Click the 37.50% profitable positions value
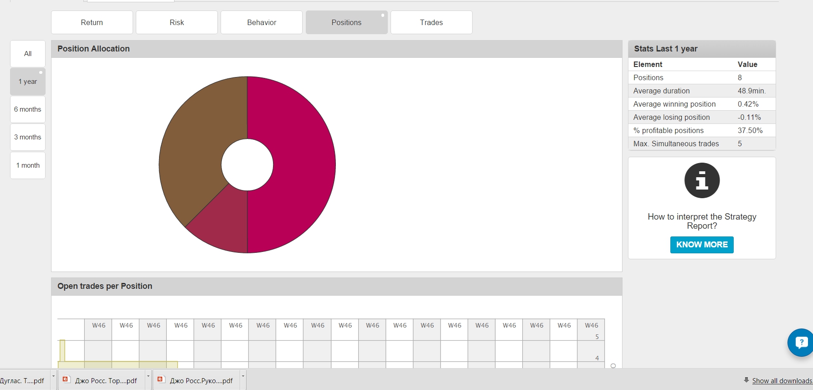The height and width of the screenshot is (390, 813). [x=750, y=130]
